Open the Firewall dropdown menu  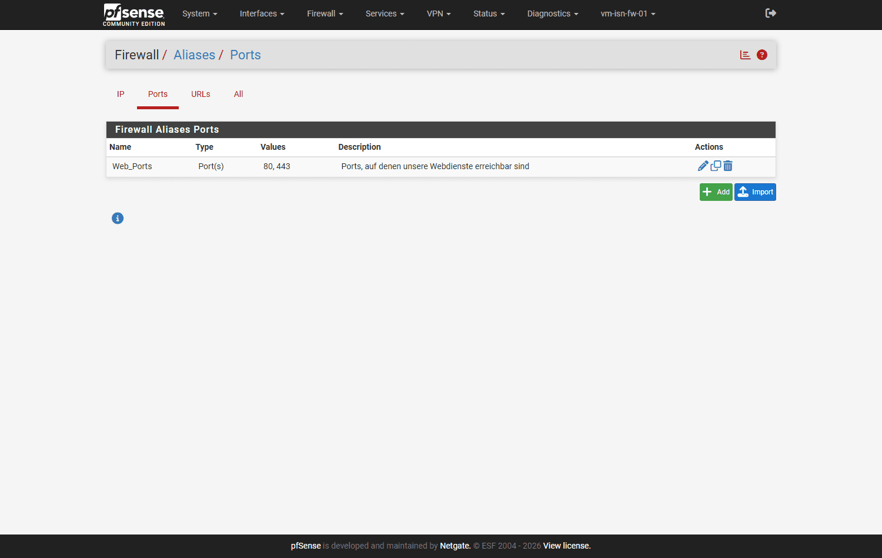(325, 14)
